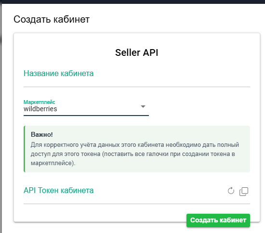Click the Seller API heading

pos(137,52)
